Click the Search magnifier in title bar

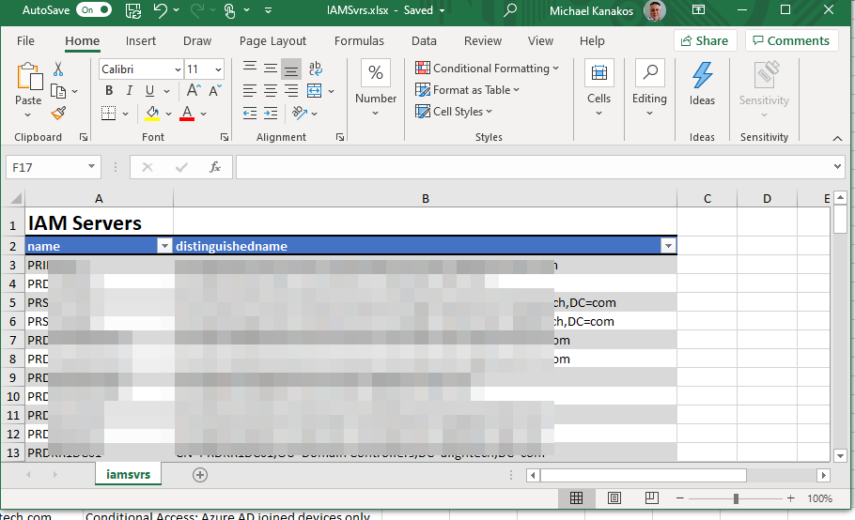(510, 9)
